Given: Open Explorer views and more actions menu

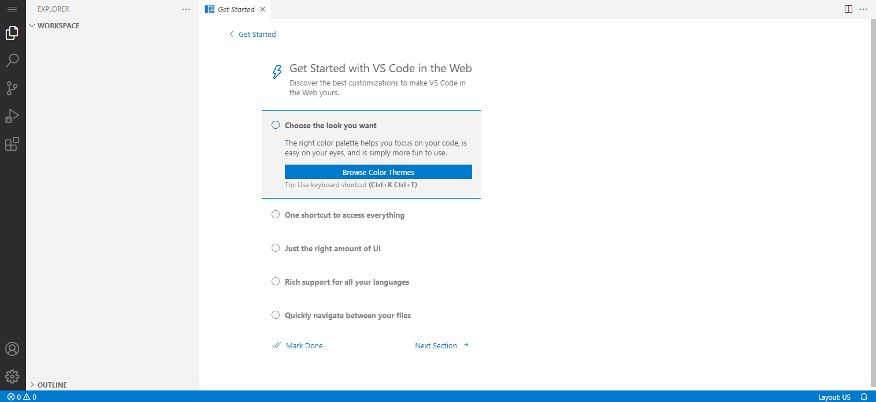Looking at the screenshot, I should (x=185, y=9).
